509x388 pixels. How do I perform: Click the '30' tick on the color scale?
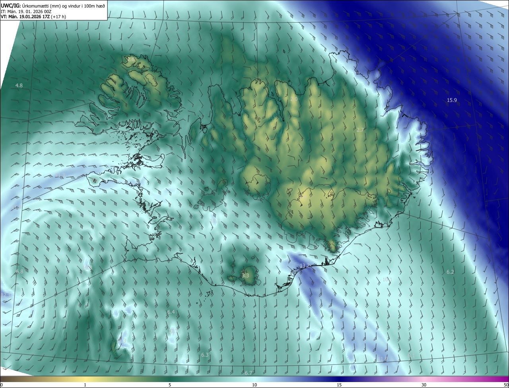click(424, 385)
